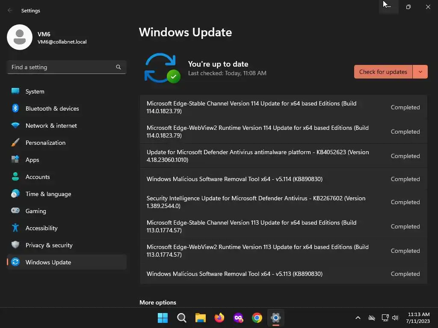Click the Apps icon in sidebar

(15, 159)
